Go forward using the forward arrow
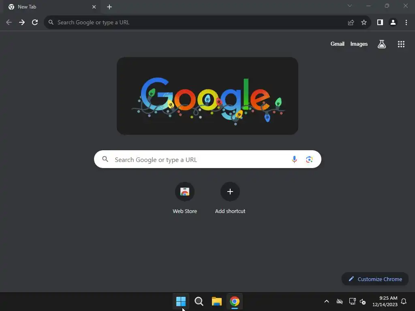The width and height of the screenshot is (415, 311). click(22, 23)
